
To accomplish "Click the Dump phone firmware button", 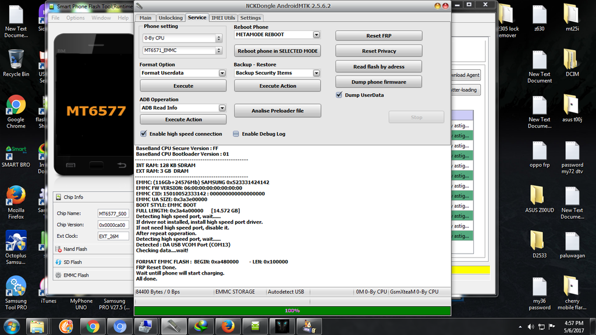I will 378,82.
